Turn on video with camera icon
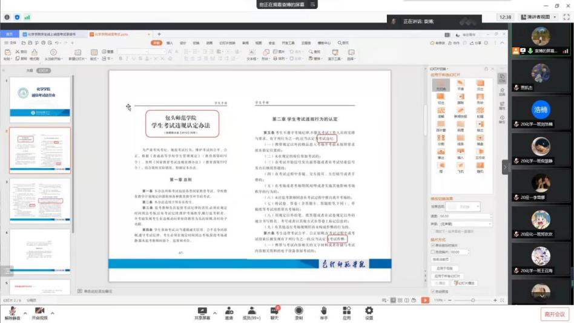The image size is (574, 323). 39,311
